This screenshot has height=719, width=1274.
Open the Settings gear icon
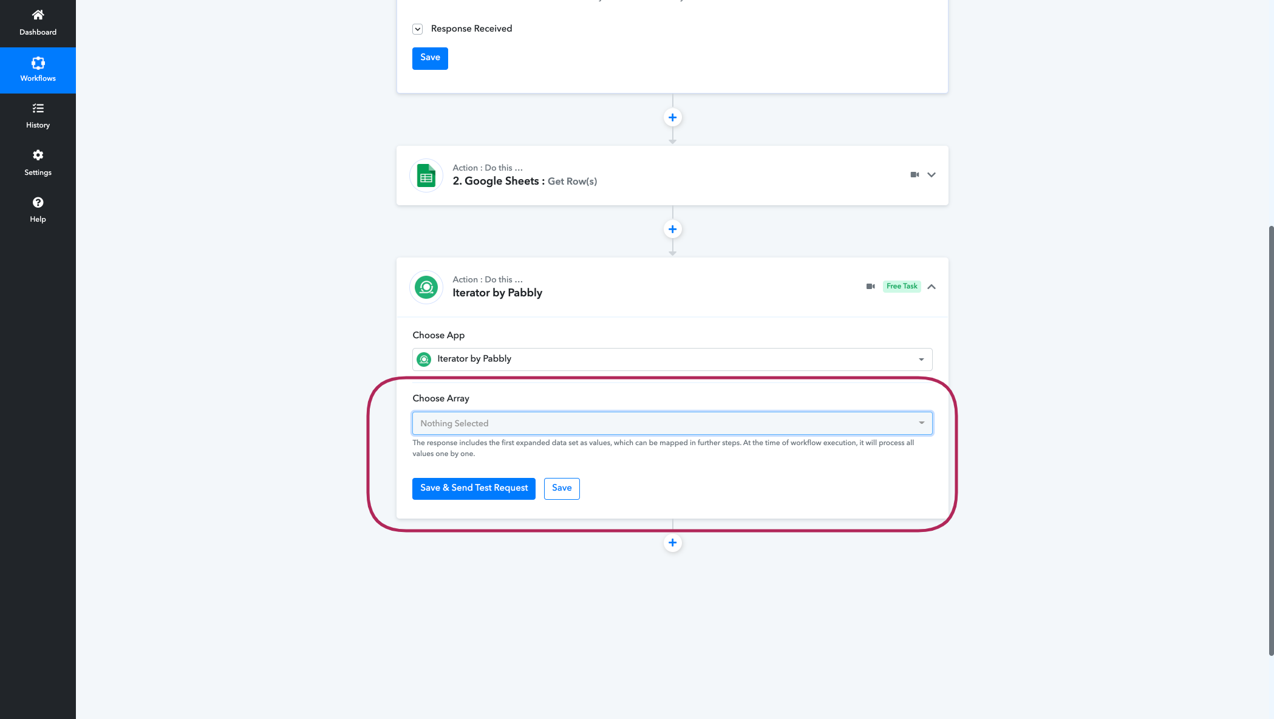point(38,155)
